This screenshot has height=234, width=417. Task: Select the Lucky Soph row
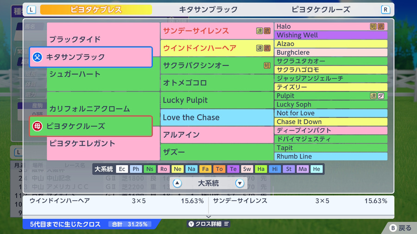(x=331, y=105)
